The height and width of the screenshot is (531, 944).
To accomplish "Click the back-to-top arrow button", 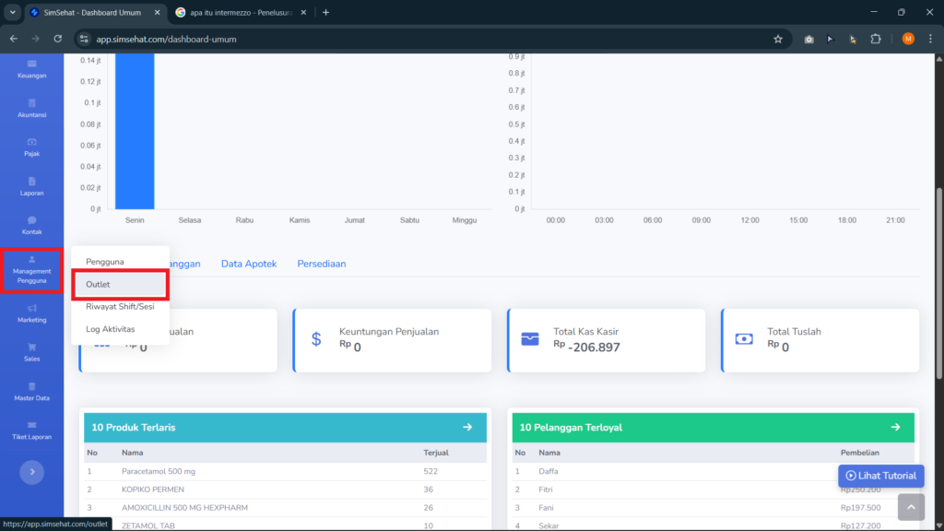I will click(911, 507).
